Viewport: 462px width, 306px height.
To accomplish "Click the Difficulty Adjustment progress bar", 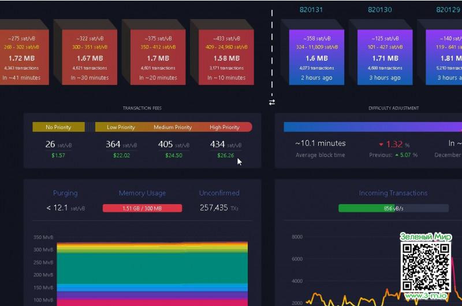I will pos(372,127).
